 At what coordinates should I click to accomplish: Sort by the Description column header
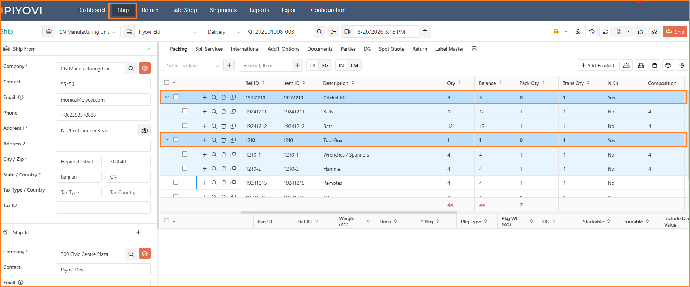[x=339, y=83]
